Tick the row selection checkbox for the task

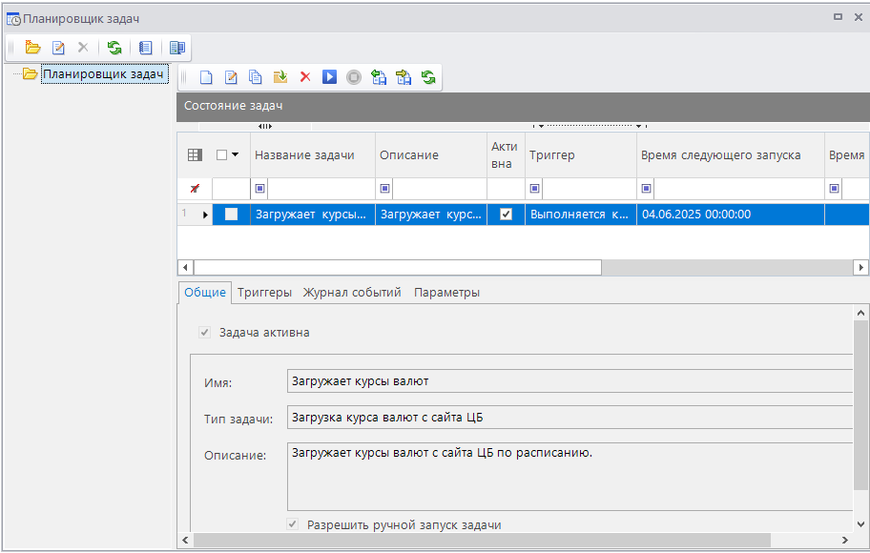tap(231, 215)
